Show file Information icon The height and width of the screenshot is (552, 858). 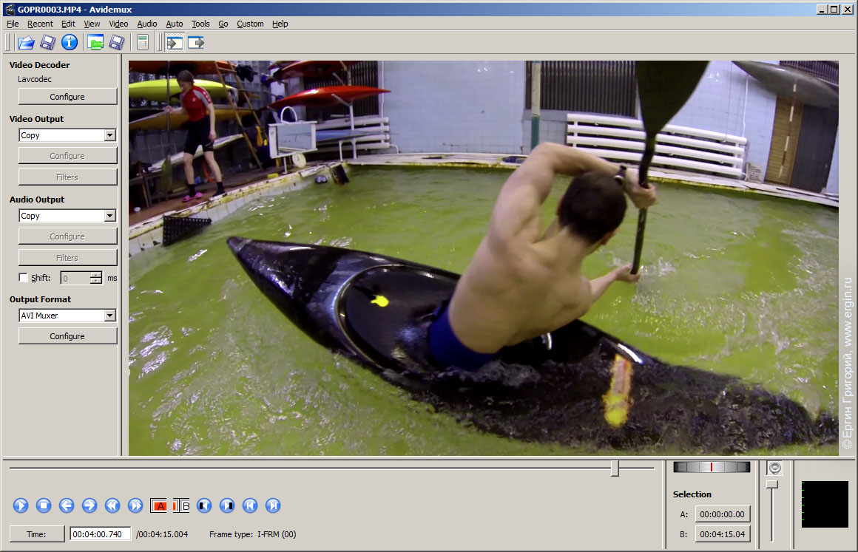(70, 42)
